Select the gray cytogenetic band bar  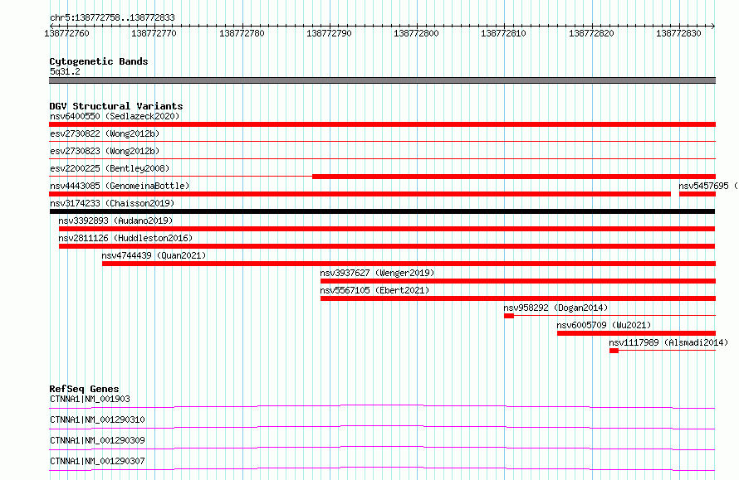click(382, 80)
